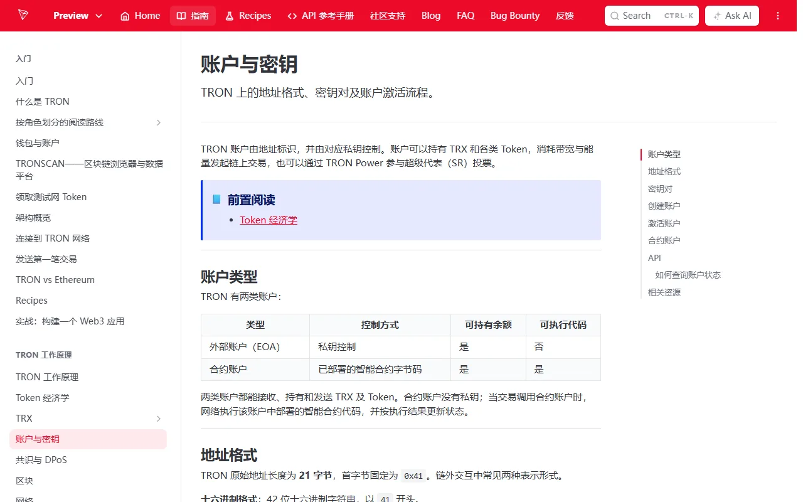Open the API 参考手册 tab
803x502 pixels.
[321, 16]
